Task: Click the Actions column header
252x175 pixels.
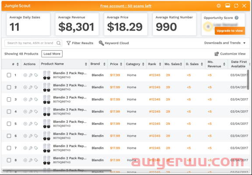Action: (29, 64)
